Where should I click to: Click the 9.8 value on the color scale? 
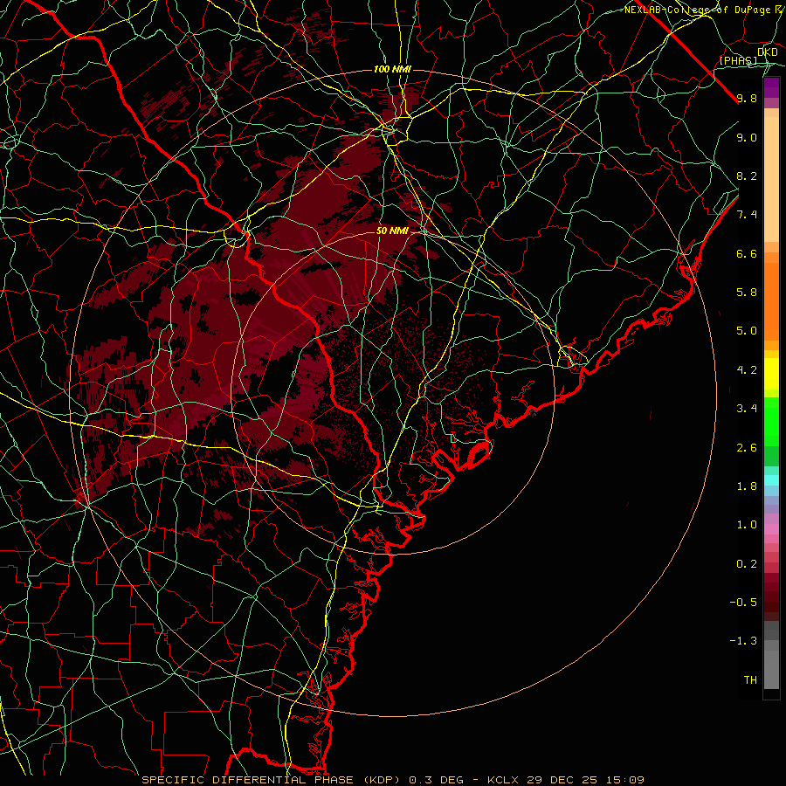point(747,98)
